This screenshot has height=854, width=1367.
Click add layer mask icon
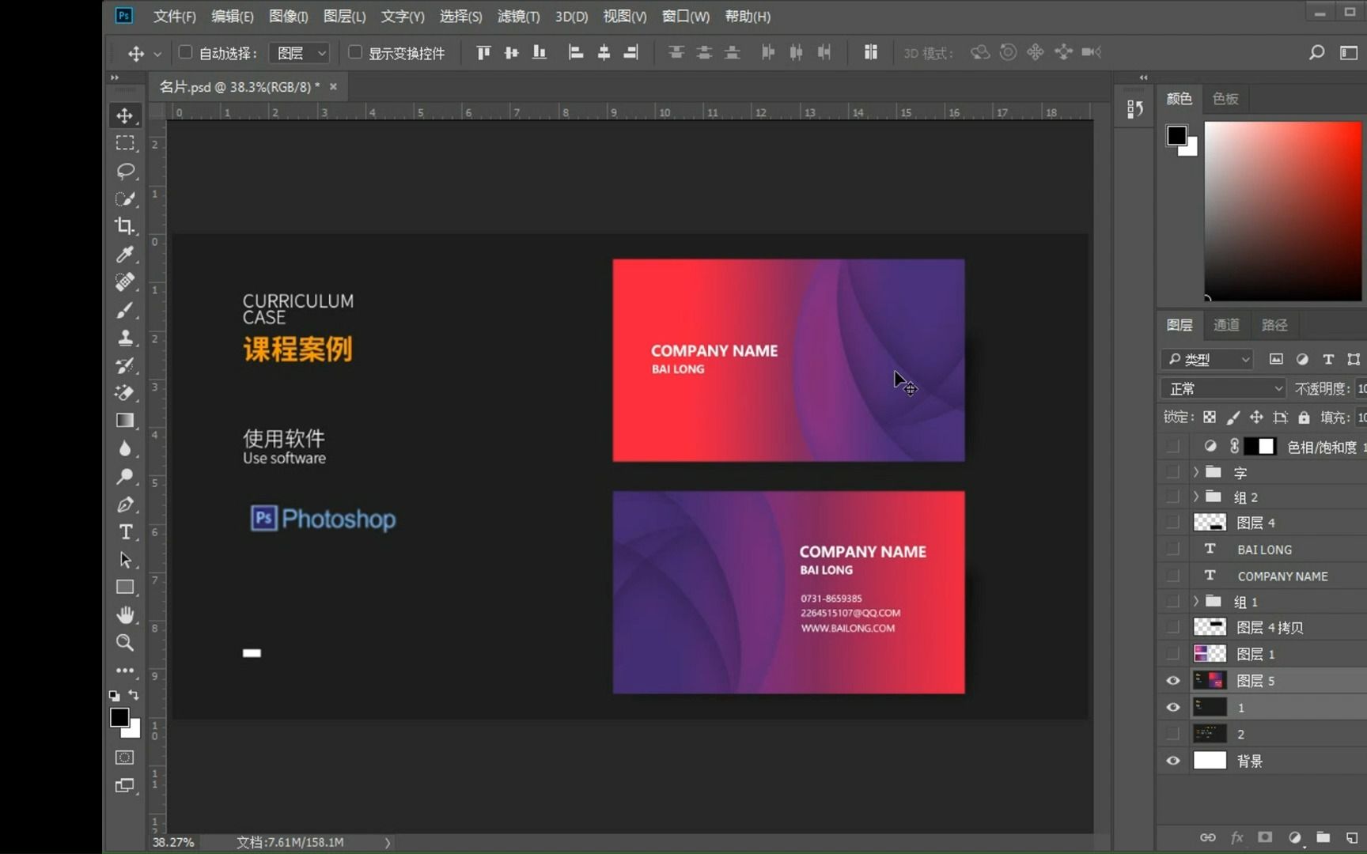pos(1265,837)
